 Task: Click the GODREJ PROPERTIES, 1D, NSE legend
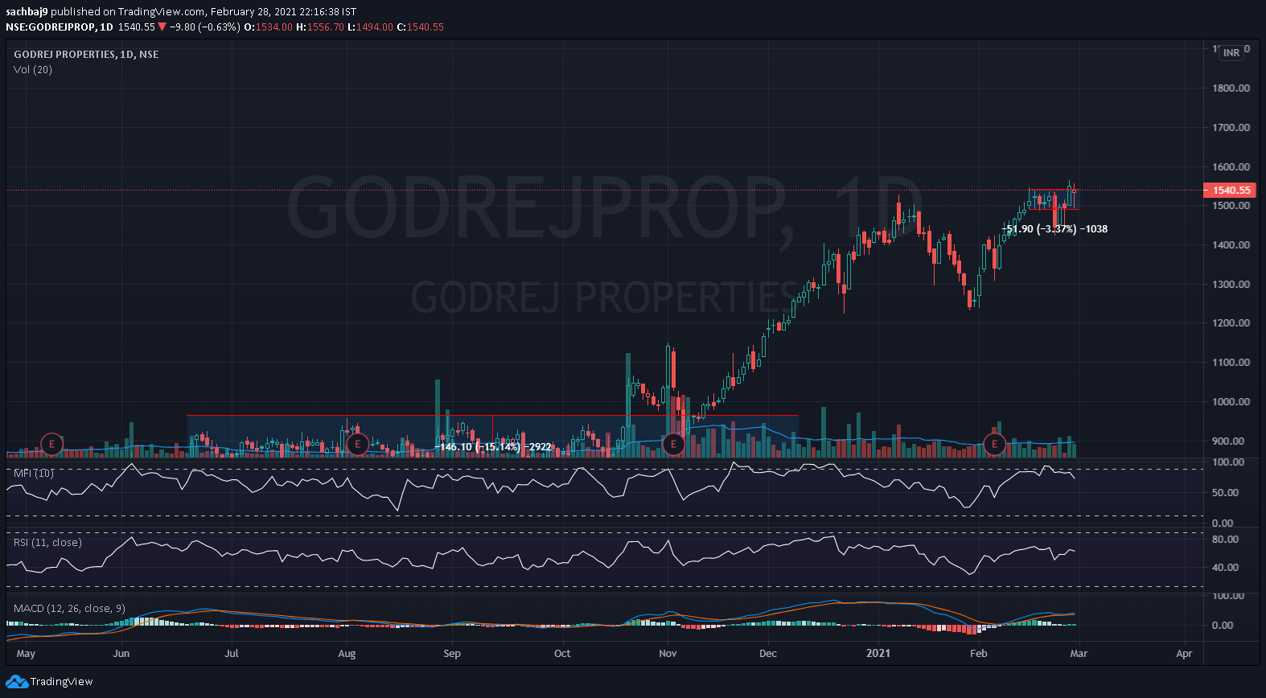(x=86, y=54)
